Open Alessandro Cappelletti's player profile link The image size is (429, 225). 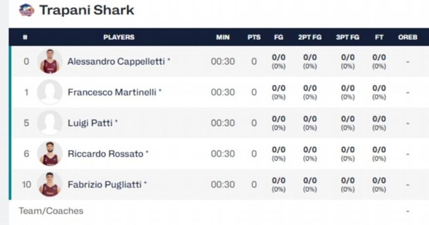pos(116,61)
